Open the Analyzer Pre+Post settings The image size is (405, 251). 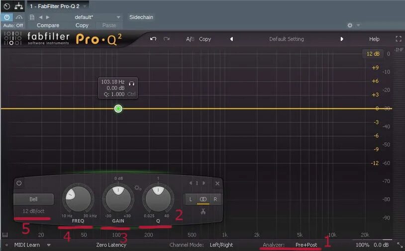[x=306, y=245]
